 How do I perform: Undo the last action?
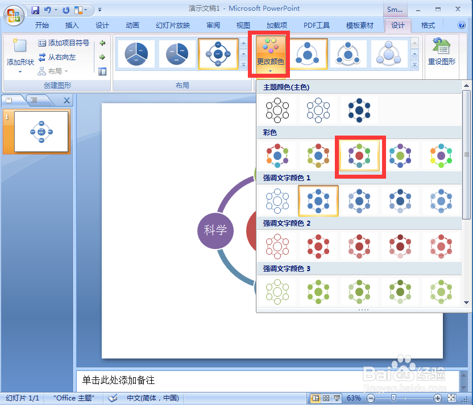[x=47, y=10]
